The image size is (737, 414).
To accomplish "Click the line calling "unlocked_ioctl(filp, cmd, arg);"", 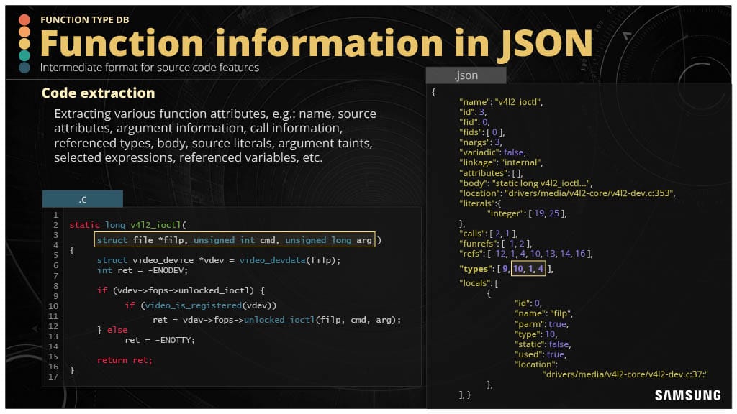I will (x=277, y=320).
